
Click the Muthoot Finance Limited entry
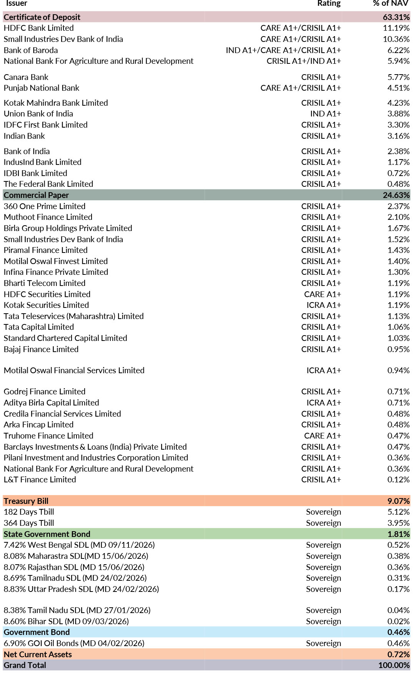coord(48,217)
